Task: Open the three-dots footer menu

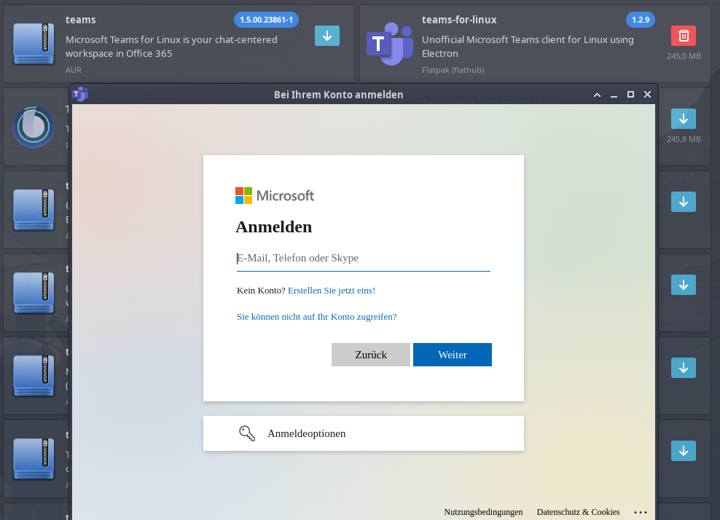Action: tap(640, 512)
